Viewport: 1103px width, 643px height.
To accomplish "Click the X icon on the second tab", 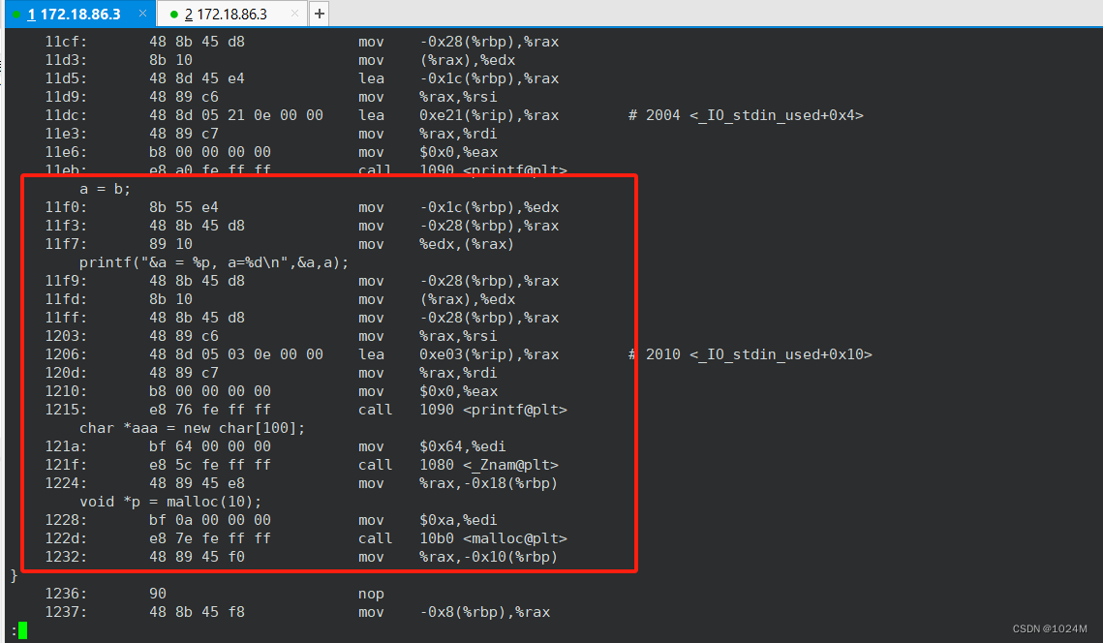I will 295,15.
